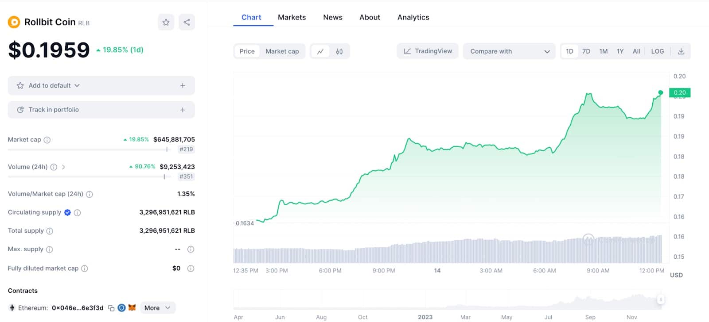Set chart range to 1Y

[620, 51]
